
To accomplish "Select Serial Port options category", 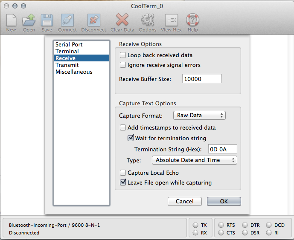I will coord(82,44).
